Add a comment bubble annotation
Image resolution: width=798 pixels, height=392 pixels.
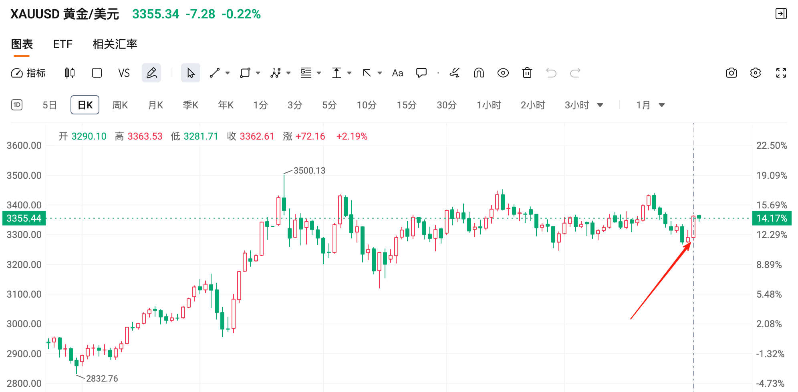421,73
